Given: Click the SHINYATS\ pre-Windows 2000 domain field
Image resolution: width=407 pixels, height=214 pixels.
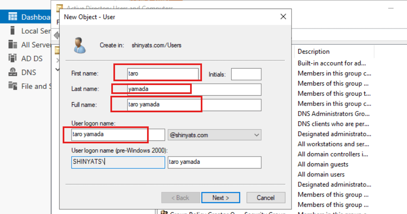Looking at the screenshot, I should [118, 162].
